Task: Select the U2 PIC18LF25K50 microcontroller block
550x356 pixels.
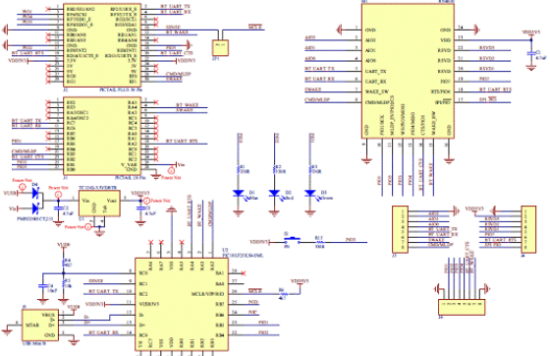Action: 182,305
